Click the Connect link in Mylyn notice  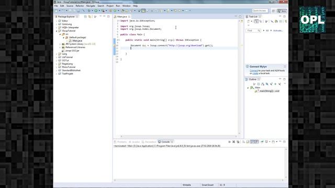(254, 70)
